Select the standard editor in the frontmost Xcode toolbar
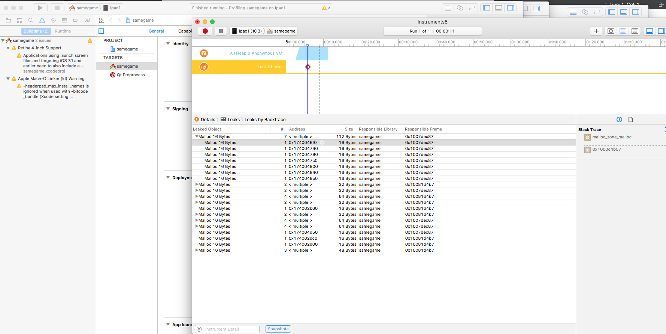Viewport: 666px width, 334px height. click(x=448, y=8)
